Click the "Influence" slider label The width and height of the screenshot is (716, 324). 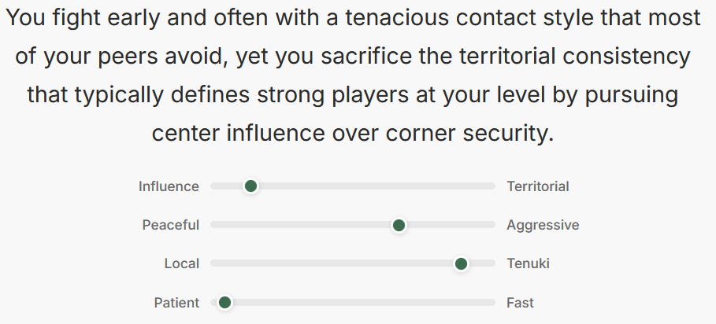tap(169, 186)
